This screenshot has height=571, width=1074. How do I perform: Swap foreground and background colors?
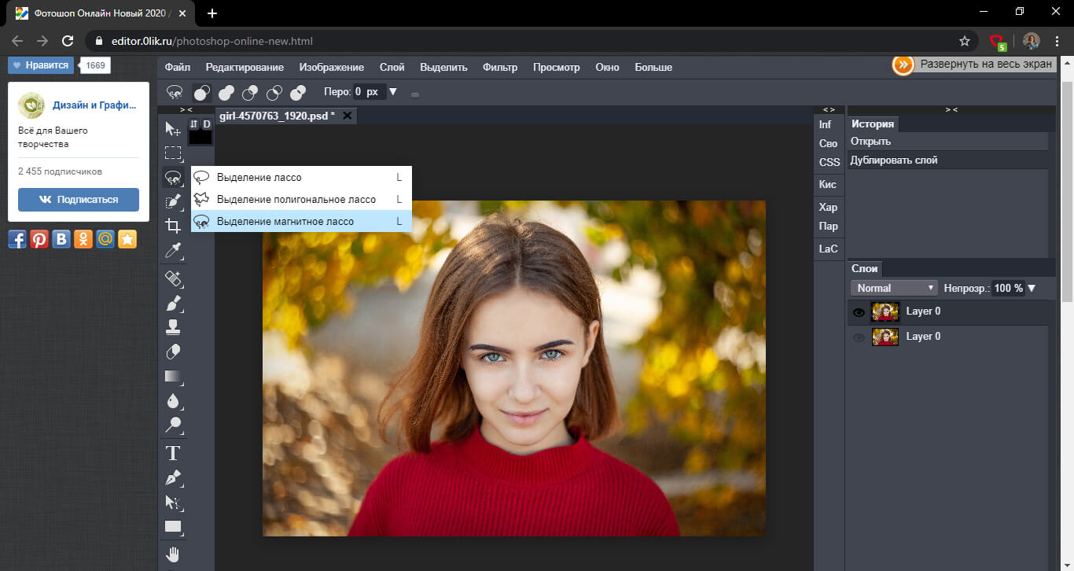[x=194, y=124]
